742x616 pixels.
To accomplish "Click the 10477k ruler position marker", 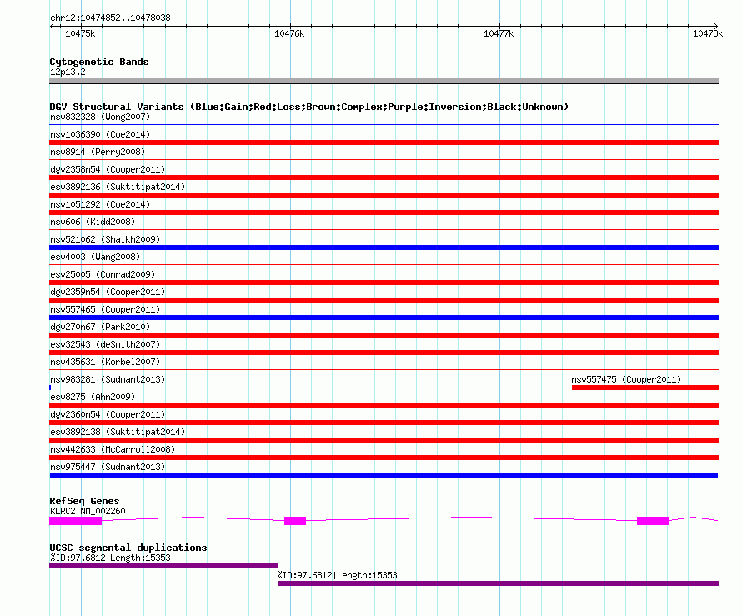I will click(499, 33).
